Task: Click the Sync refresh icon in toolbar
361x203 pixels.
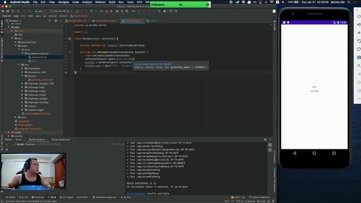Action: (x=12, y=11)
